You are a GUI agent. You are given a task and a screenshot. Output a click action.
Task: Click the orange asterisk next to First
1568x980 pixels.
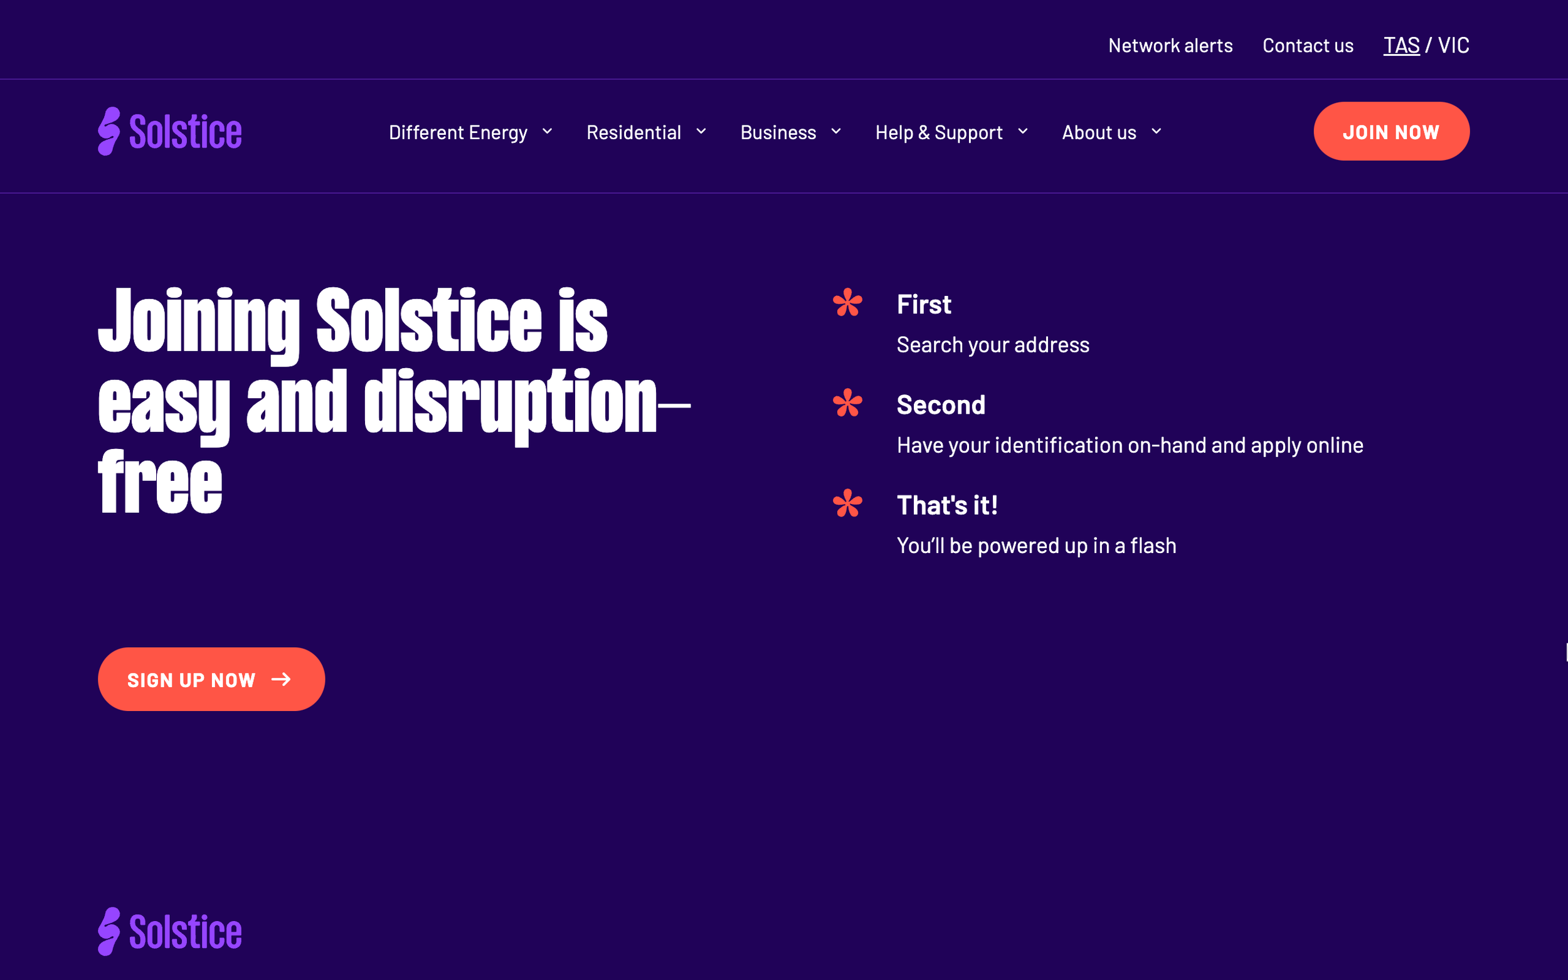[x=848, y=303]
